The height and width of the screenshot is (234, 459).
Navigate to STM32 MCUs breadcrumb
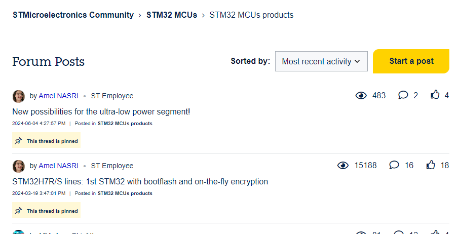[x=172, y=15]
